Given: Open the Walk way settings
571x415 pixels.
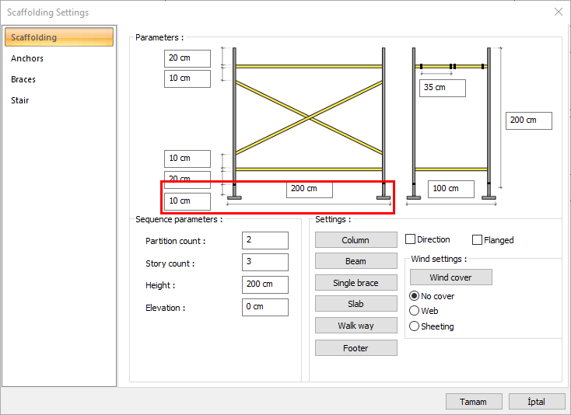Looking at the screenshot, I should [356, 326].
